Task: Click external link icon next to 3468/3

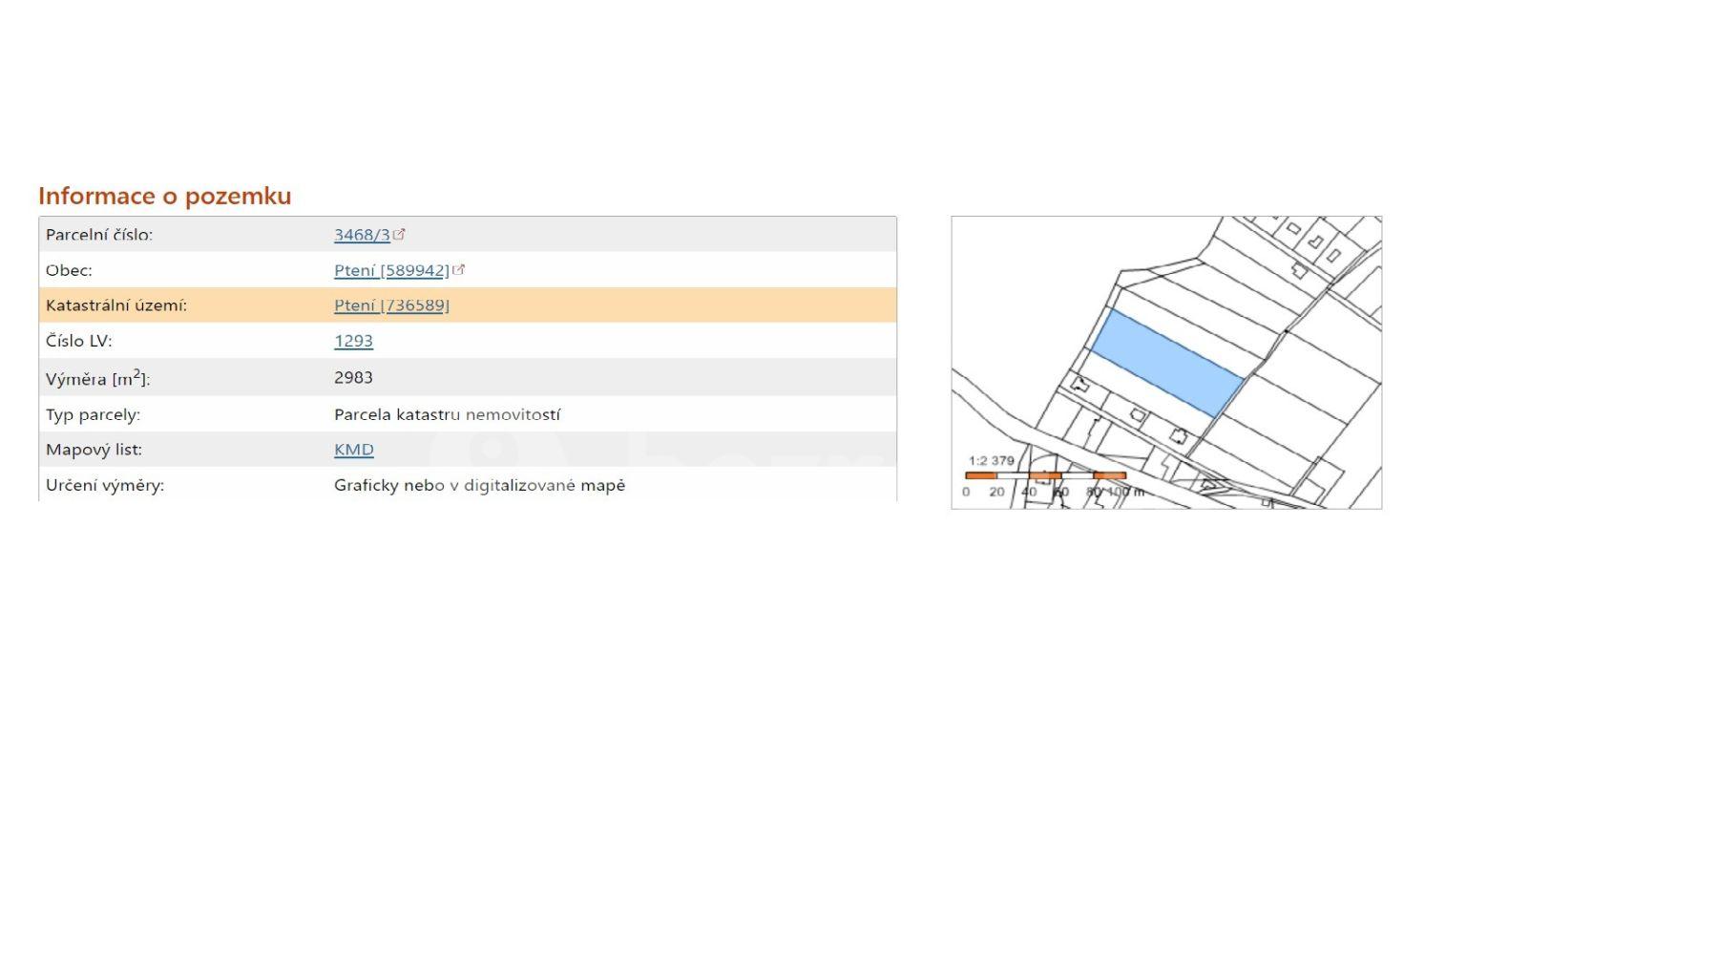Action: click(399, 234)
